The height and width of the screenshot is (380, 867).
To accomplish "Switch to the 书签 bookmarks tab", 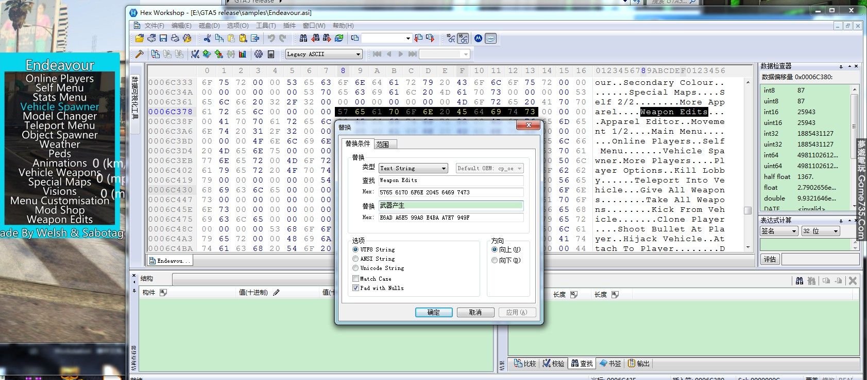I will [610, 364].
